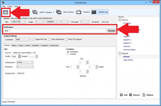
Task: Click the Destination File input field
Action: [x=58, y=31]
